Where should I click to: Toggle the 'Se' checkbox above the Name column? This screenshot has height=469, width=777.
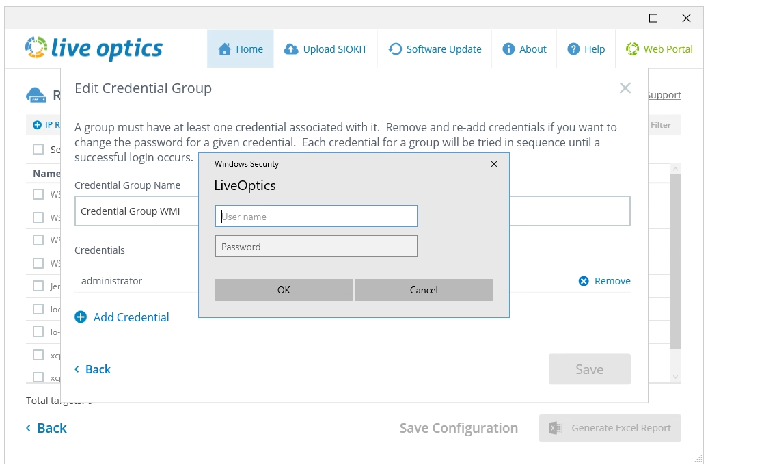point(38,149)
